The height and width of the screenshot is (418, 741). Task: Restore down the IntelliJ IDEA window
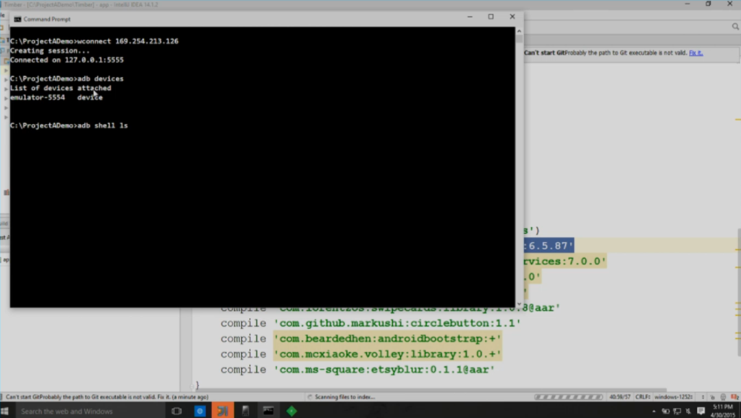click(x=708, y=4)
